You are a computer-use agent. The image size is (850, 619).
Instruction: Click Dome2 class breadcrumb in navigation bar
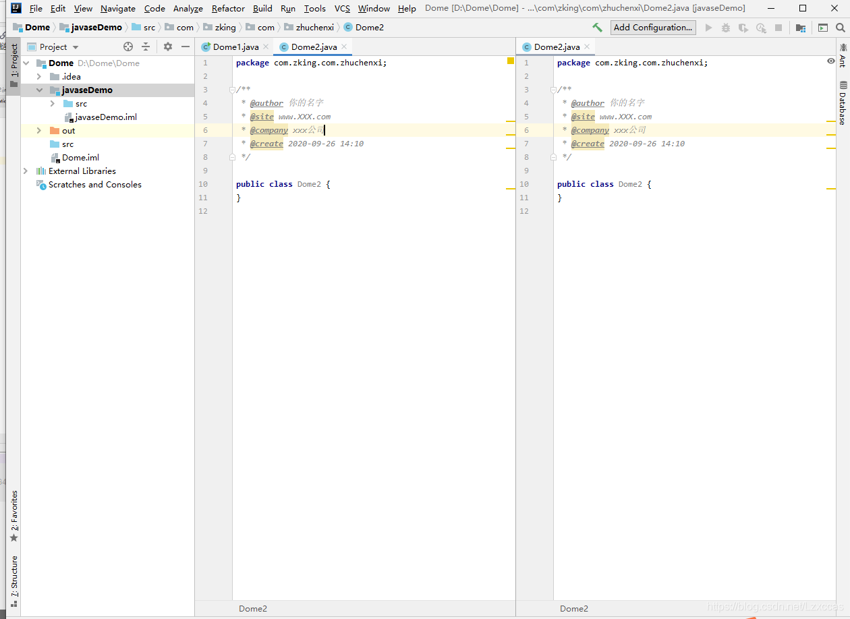pyautogui.click(x=364, y=28)
